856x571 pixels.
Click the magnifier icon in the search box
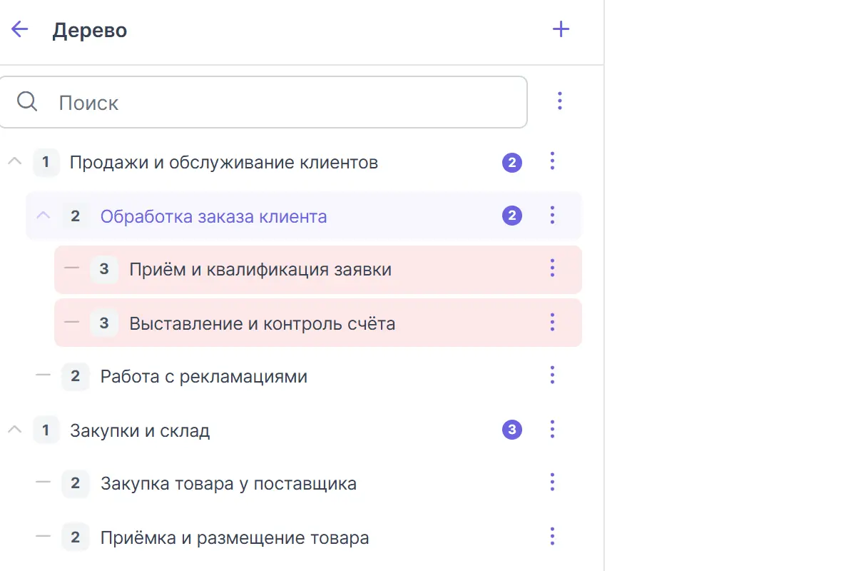pos(27,102)
